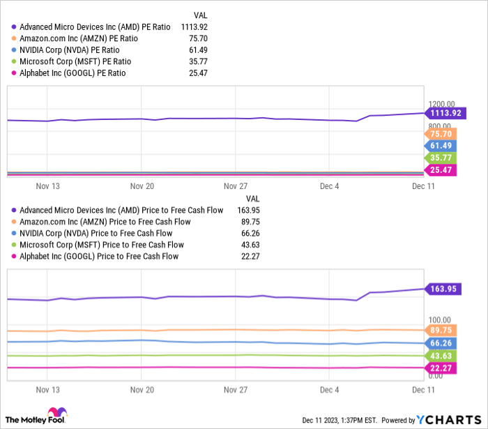Screen dimensions: 488x429
Task: Select 'Amazon.com Inc (AMZN) PE Ratio' label
Action: (79, 38)
